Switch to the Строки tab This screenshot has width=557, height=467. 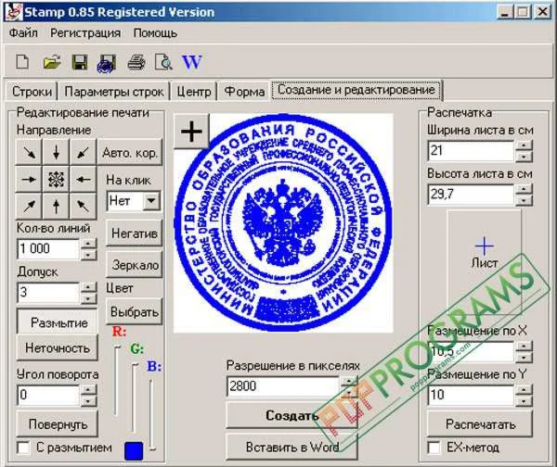(32, 92)
